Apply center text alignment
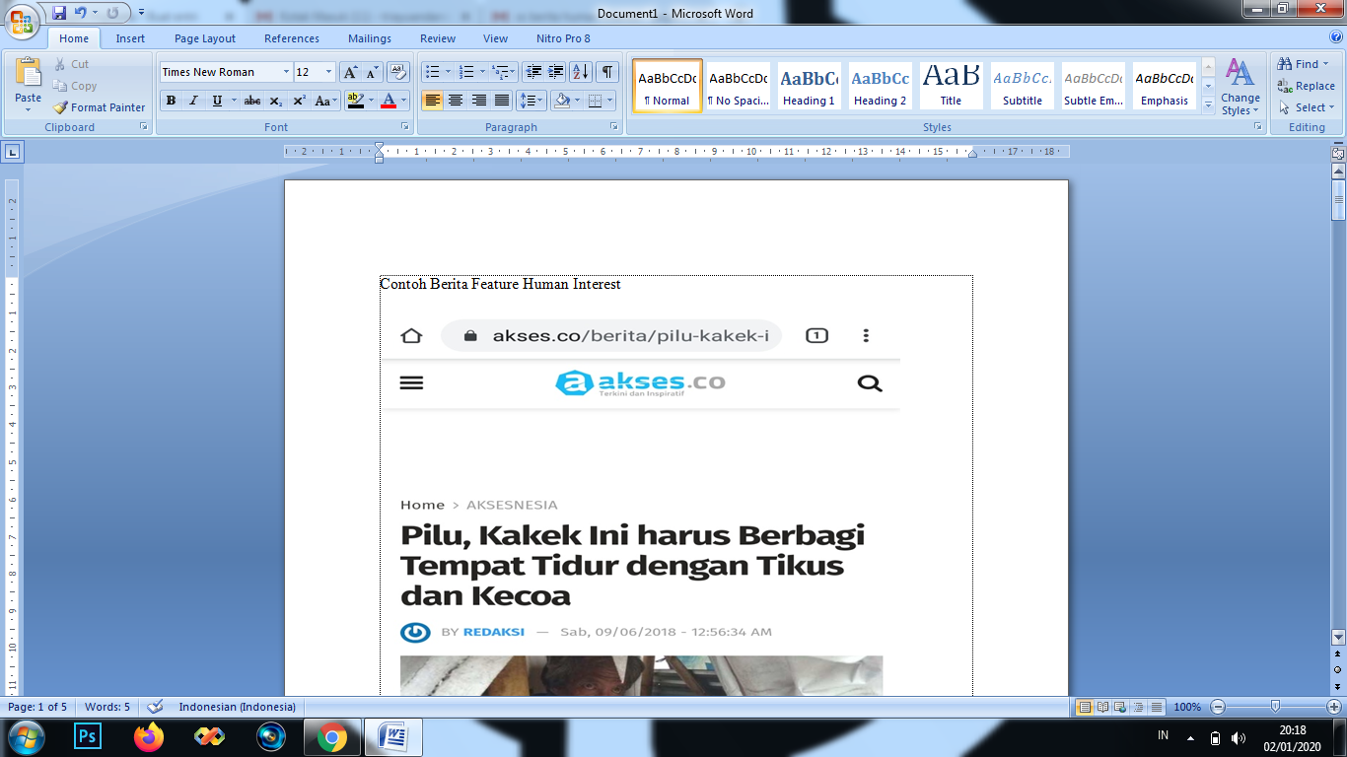Viewport: 1347px width, 757px height. (x=456, y=101)
